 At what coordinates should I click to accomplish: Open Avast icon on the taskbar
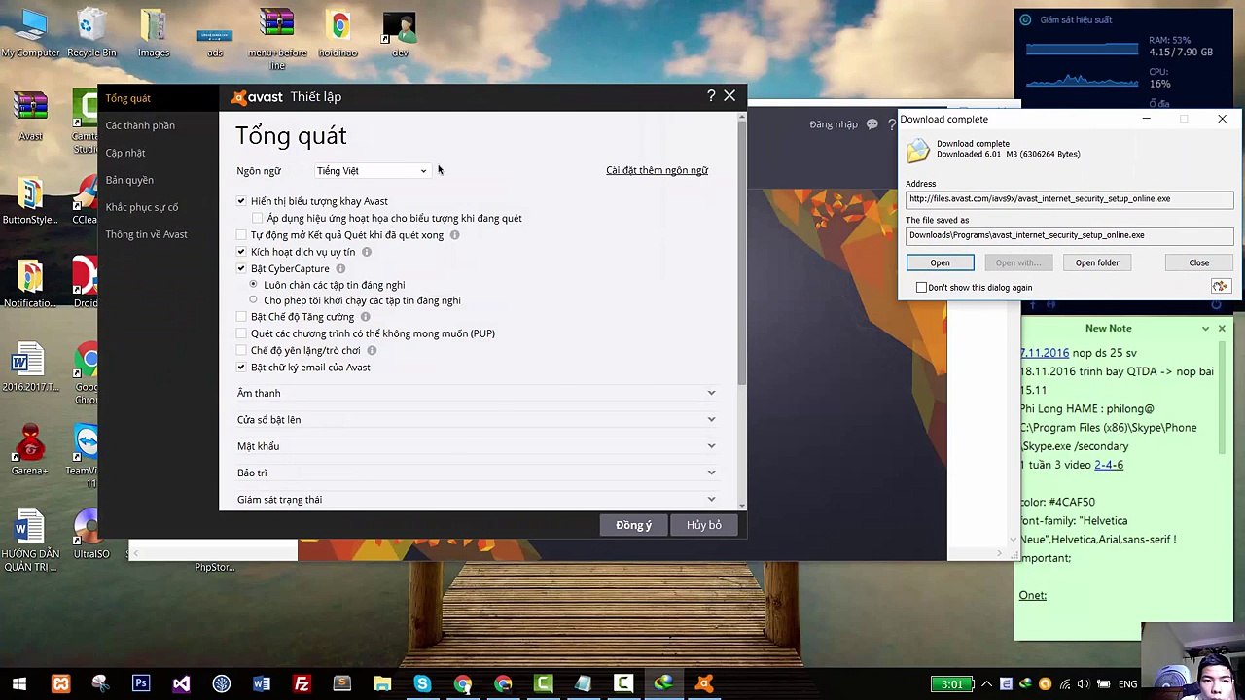click(704, 683)
